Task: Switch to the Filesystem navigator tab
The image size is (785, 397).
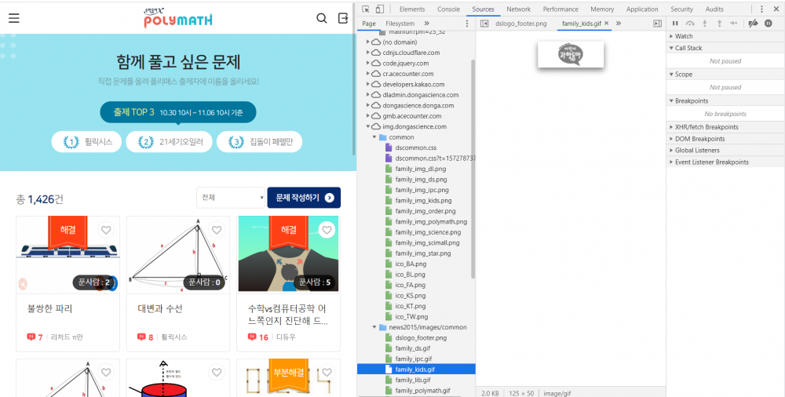Action: pyautogui.click(x=400, y=24)
